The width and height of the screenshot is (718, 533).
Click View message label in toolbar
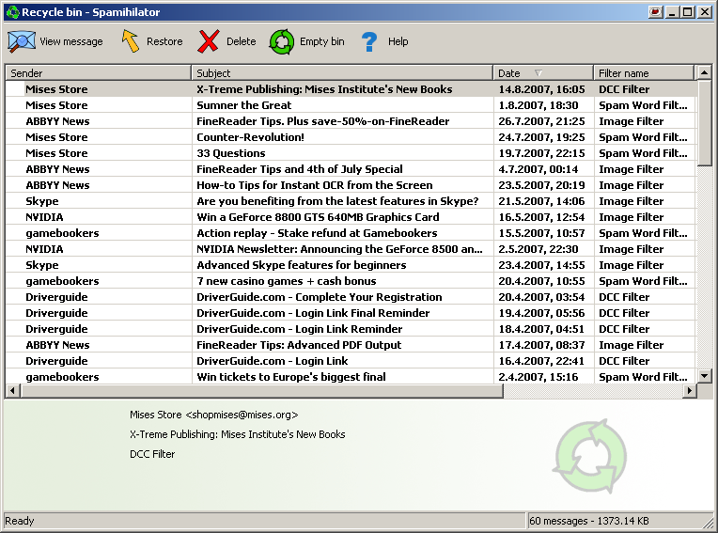[71, 41]
